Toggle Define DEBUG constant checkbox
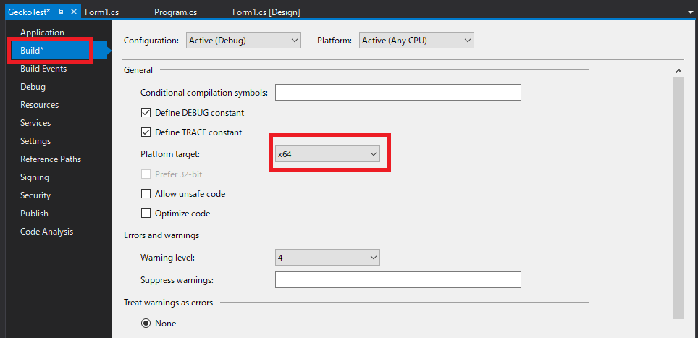The image size is (698, 338). click(x=146, y=112)
